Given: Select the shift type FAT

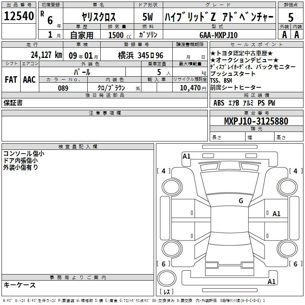Looking at the screenshot, I should (11, 80).
